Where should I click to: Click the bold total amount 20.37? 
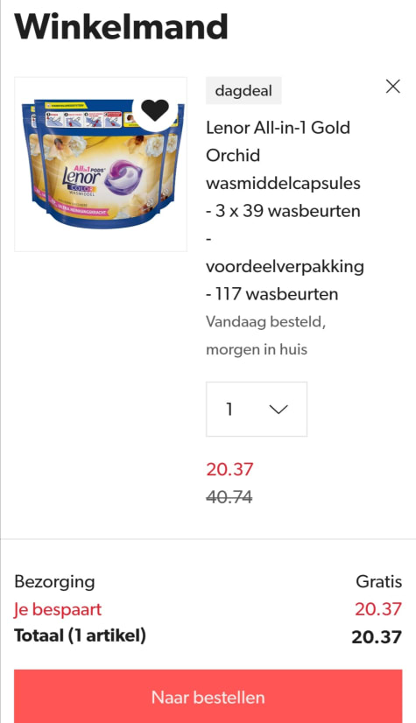click(x=377, y=636)
